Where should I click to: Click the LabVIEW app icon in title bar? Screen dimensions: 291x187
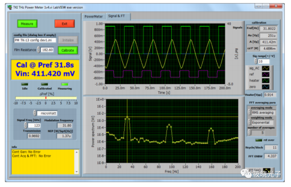10,8
